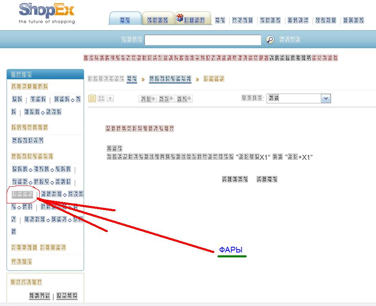This screenshot has width=376, height=306.
Task: Click the gray highlighted category circled in red
Action: point(22,194)
